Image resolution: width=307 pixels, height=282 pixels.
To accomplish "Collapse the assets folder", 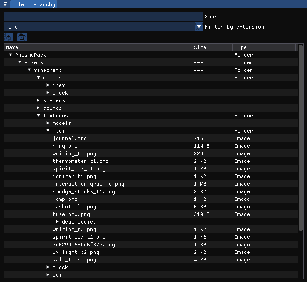I will [x=20, y=62].
